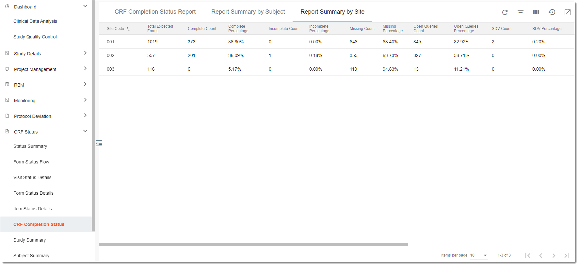This screenshot has width=579, height=266.
Task: Click the history clock icon
Action: click(x=552, y=12)
